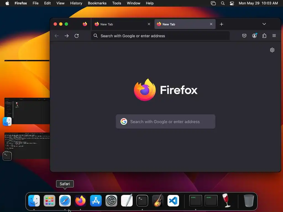
Task: Open the Help menu
Action: 150,3
